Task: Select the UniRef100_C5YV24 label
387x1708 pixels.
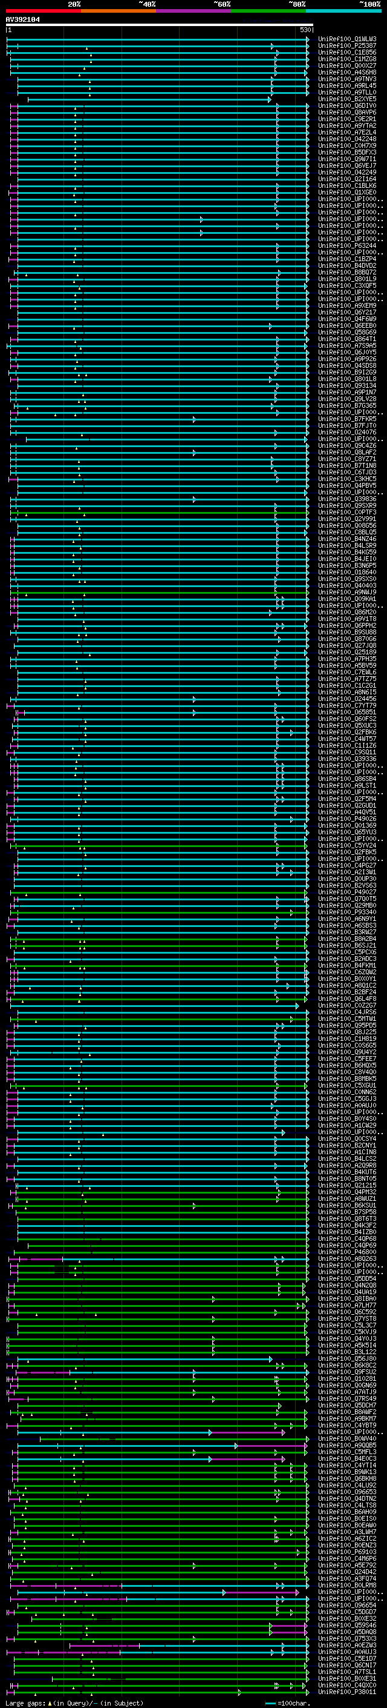Action: pos(347,845)
